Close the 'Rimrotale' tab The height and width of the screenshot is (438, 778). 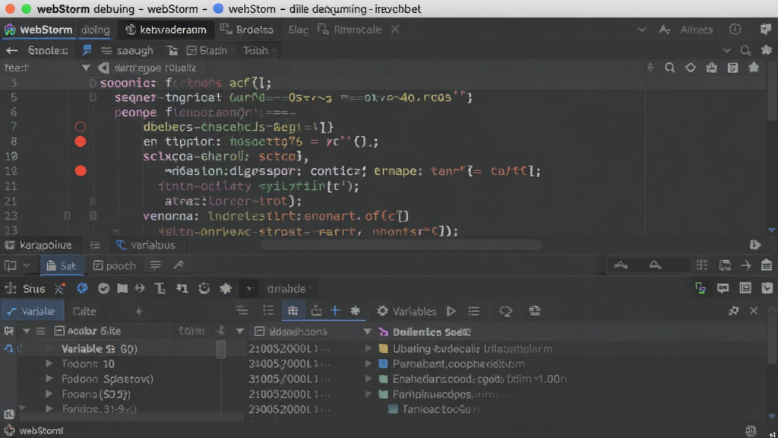coord(395,30)
